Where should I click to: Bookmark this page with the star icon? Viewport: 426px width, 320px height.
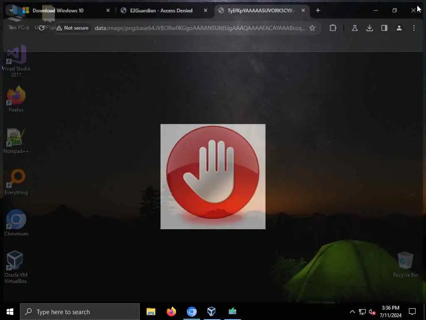point(312,28)
